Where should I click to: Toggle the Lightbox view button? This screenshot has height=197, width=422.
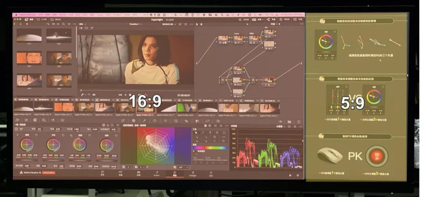point(298,20)
